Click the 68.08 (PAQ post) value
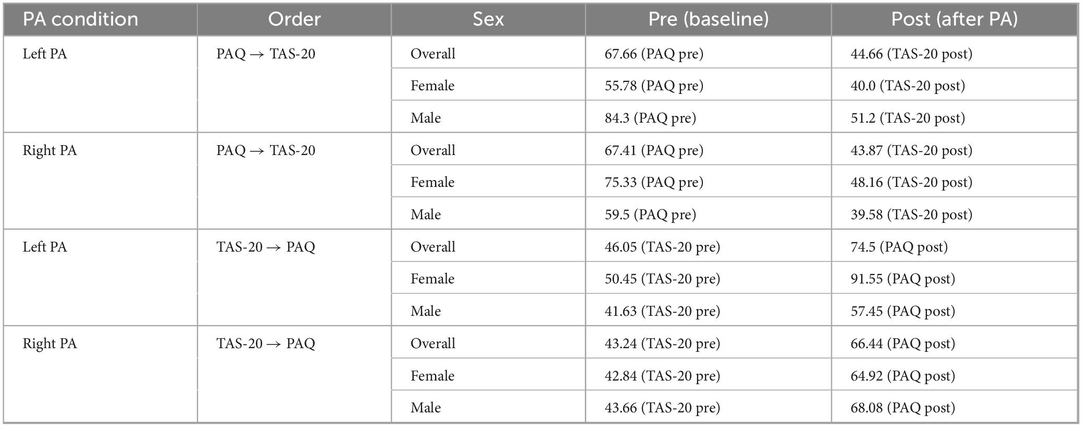The width and height of the screenshot is (1082, 427). pyautogui.click(x=902, y=408)
